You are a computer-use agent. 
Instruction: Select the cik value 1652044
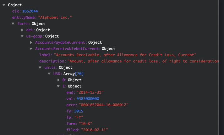[30, 11]
